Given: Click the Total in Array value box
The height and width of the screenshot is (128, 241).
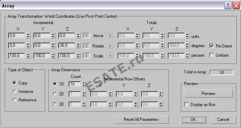Looking at the screenshot, I should [221, 72].
